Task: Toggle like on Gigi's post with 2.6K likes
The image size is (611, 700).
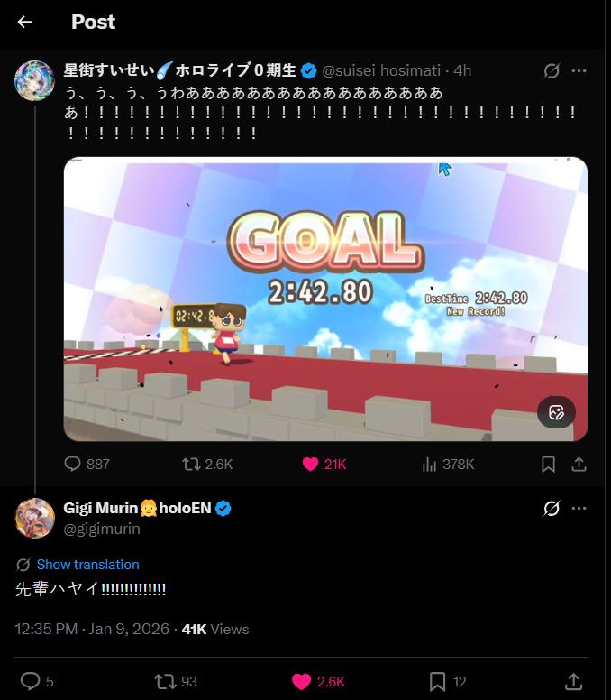Action: coord(318,681)
